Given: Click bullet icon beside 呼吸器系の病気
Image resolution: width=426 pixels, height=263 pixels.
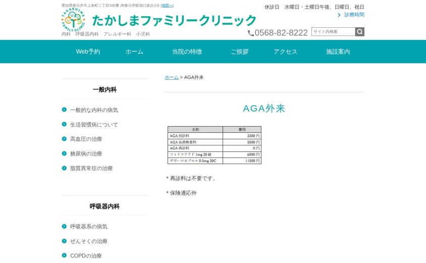Looking at the screenshot, I should (64, 226).
